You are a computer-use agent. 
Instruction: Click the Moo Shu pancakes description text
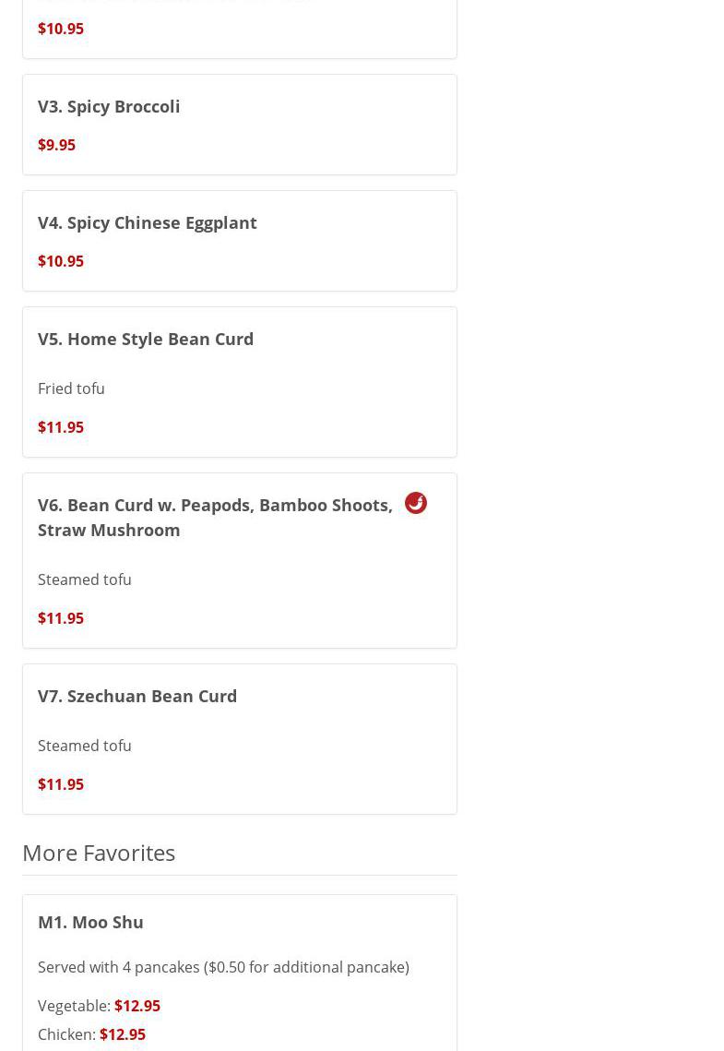coord(223,967)
